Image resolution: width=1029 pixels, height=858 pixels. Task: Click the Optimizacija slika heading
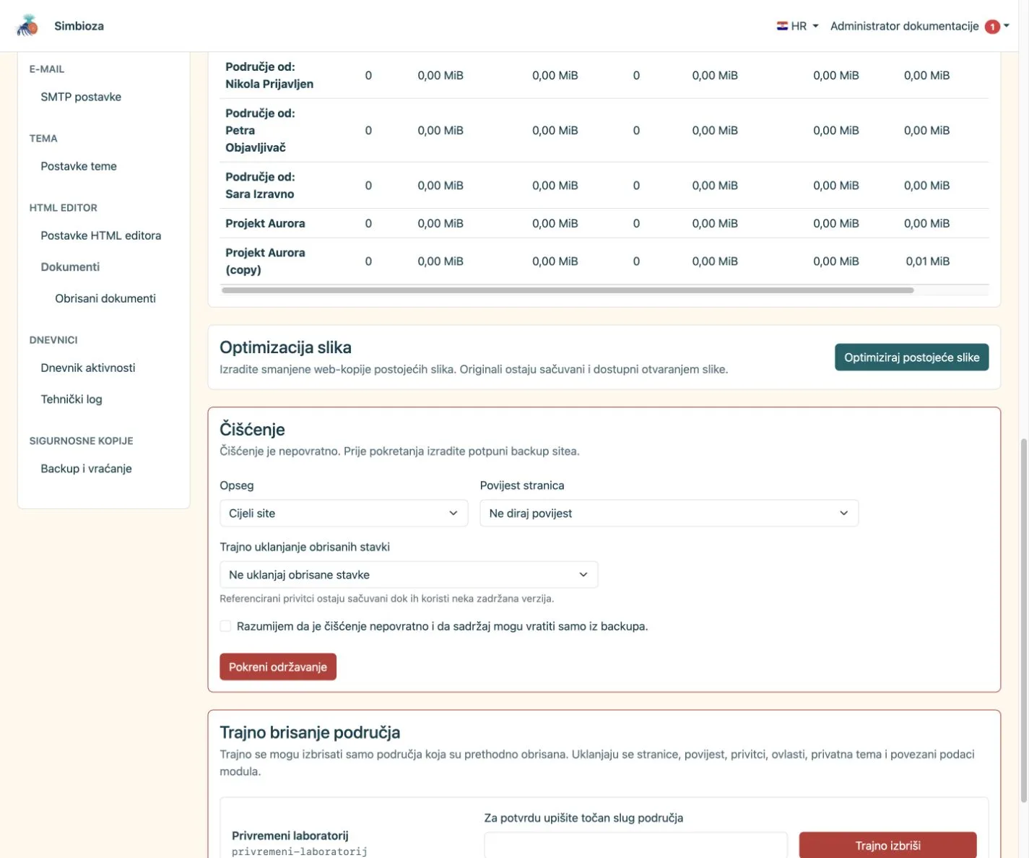[x=285, y=347]
